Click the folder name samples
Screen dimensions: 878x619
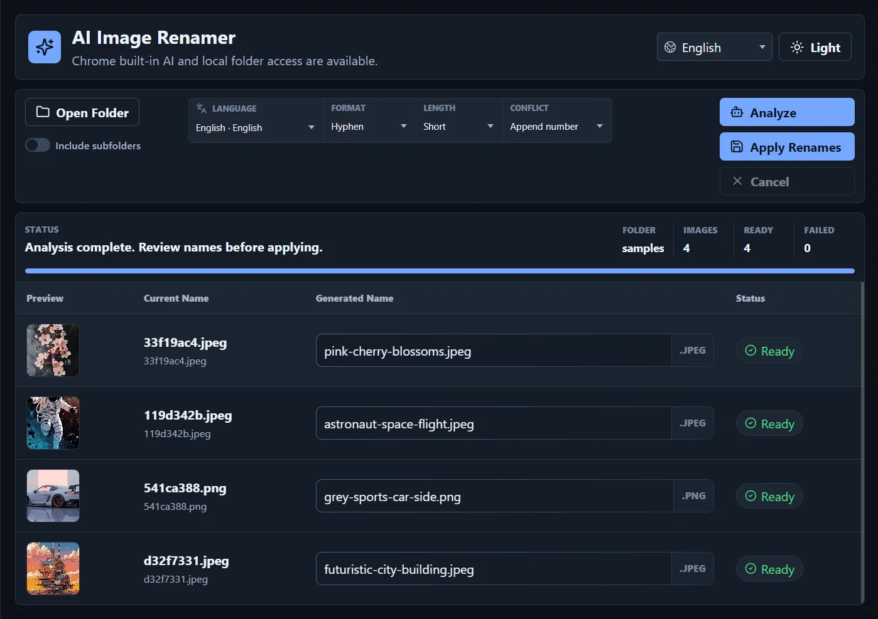pos(643,248)
